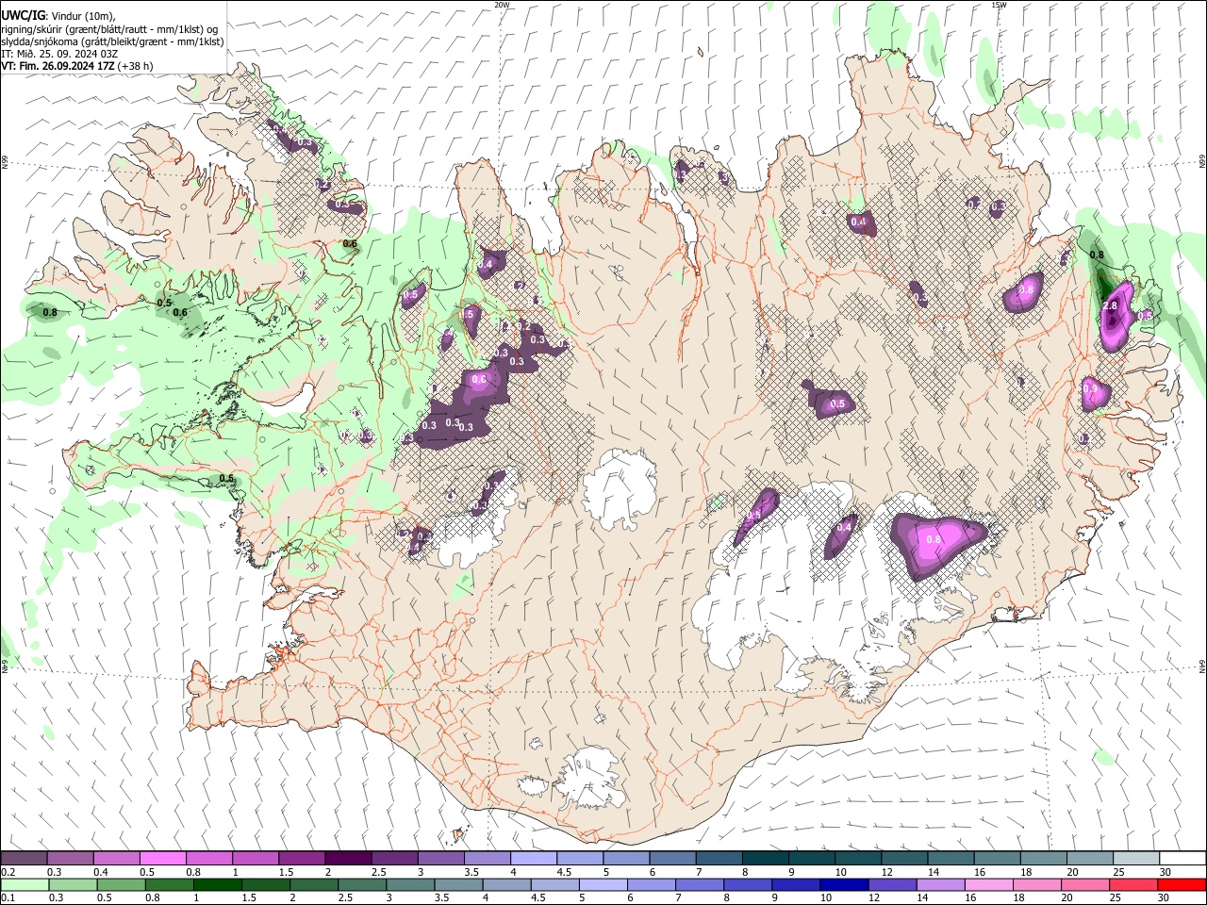Choose the bright pink 0.5 snow legend swatch

click(163, 858)
